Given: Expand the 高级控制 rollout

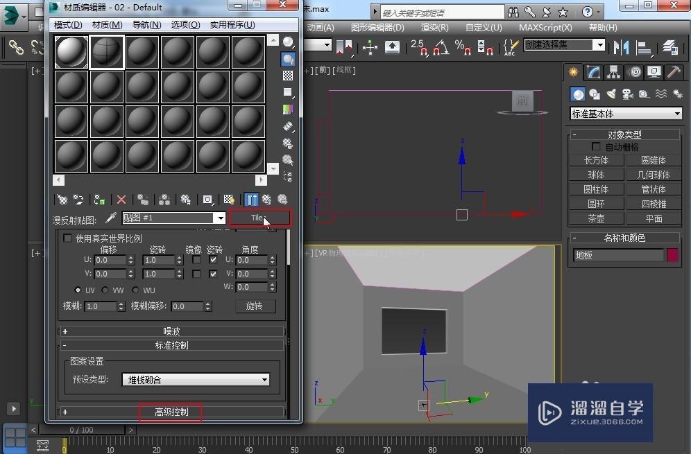Looking at the screenshot, I should pyautogui.click(x=171, y=412).
